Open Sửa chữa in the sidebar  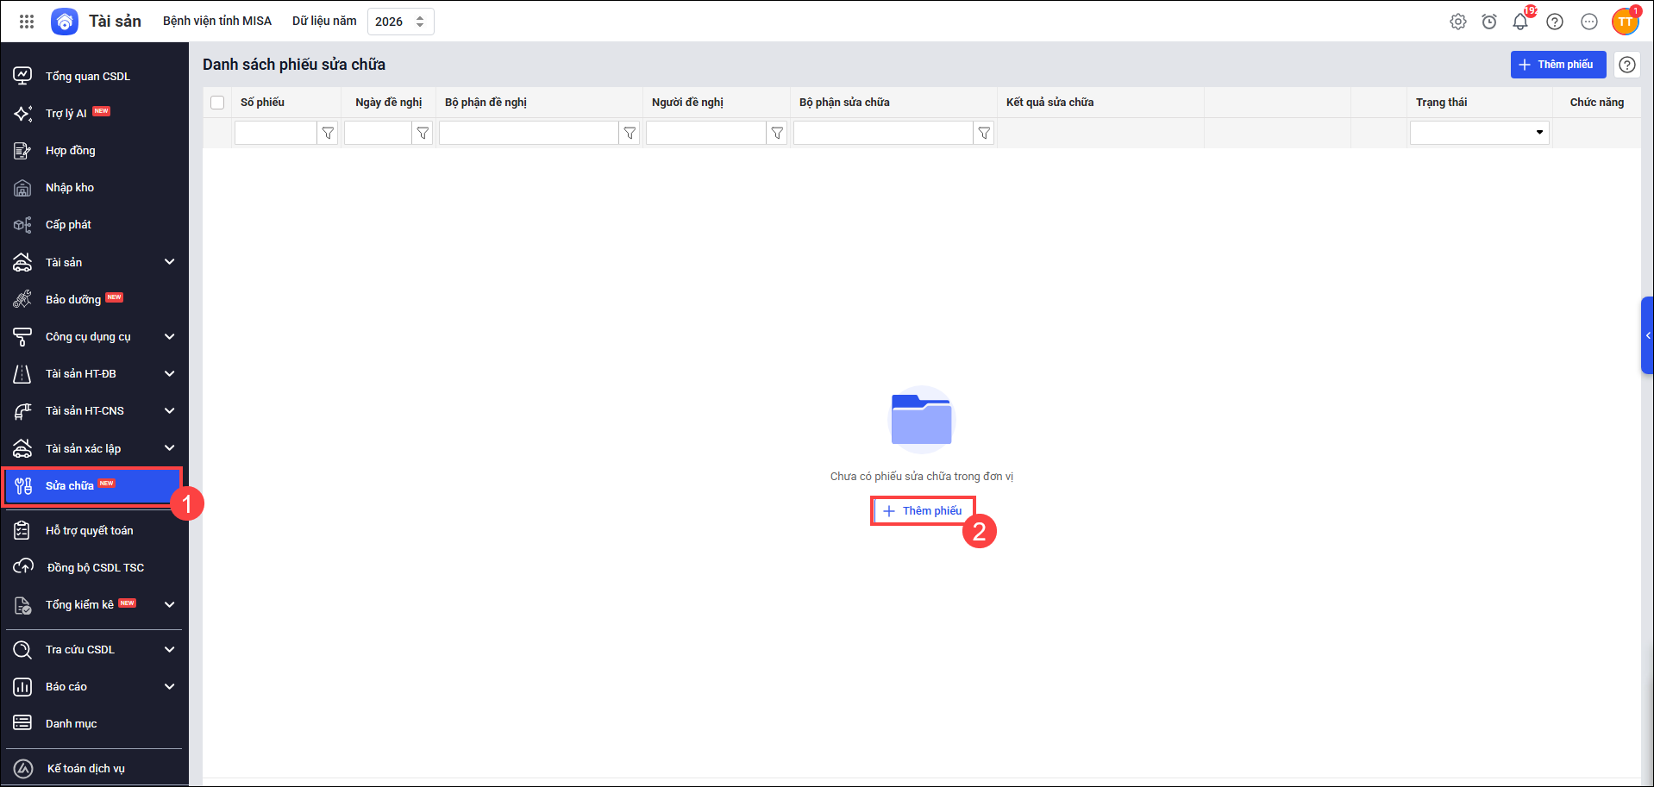(92, 486)
